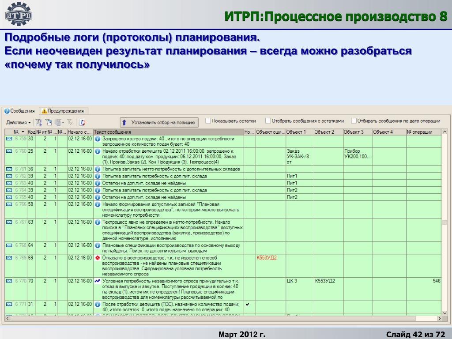Select the К553УД2 cell in Объект 2
Screen dimensions: 452x339
coord(328,289)
